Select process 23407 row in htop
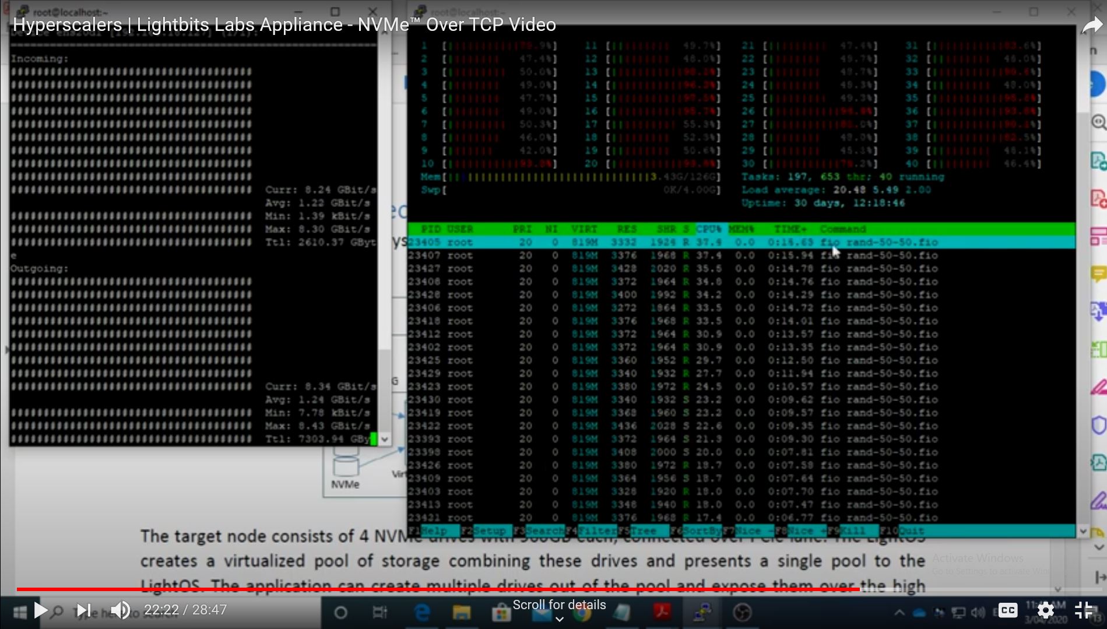This screenshot has height=629, width=1107. coord(741,255)
